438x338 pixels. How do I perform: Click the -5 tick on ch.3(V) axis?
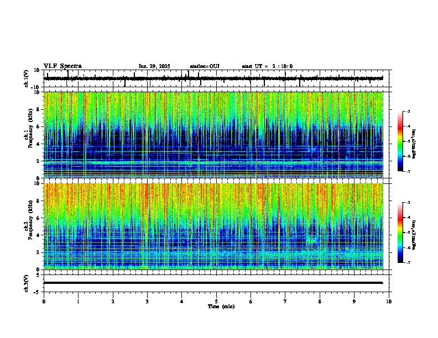(38, 292)
